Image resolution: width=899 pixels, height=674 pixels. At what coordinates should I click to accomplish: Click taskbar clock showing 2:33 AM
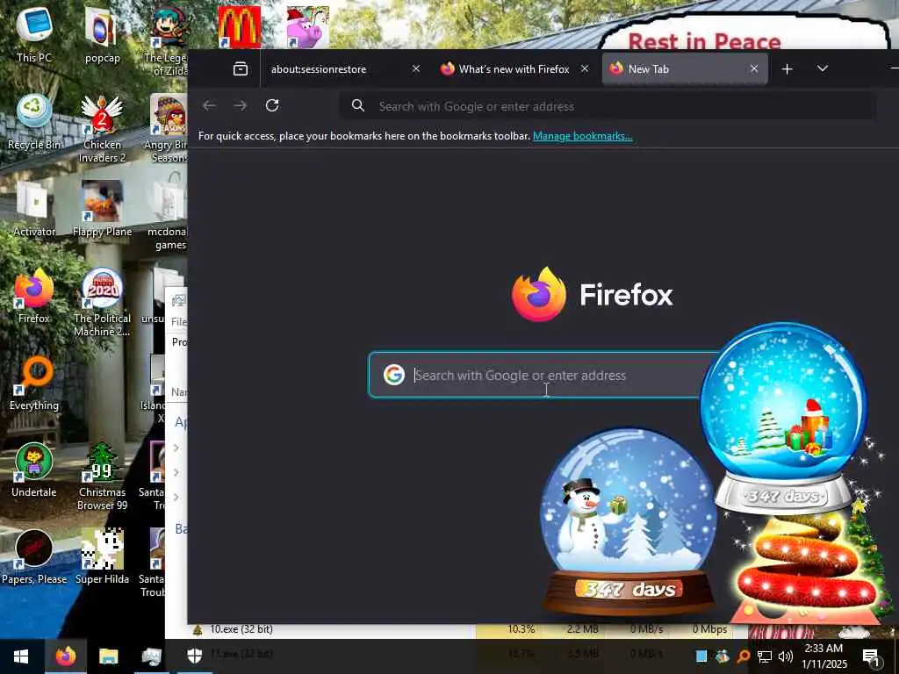[823, 656]
